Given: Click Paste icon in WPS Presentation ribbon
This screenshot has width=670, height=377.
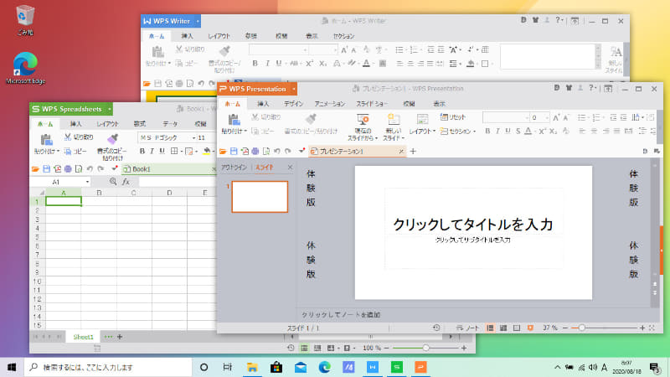Looking at the screenshot, I should 234,120.
